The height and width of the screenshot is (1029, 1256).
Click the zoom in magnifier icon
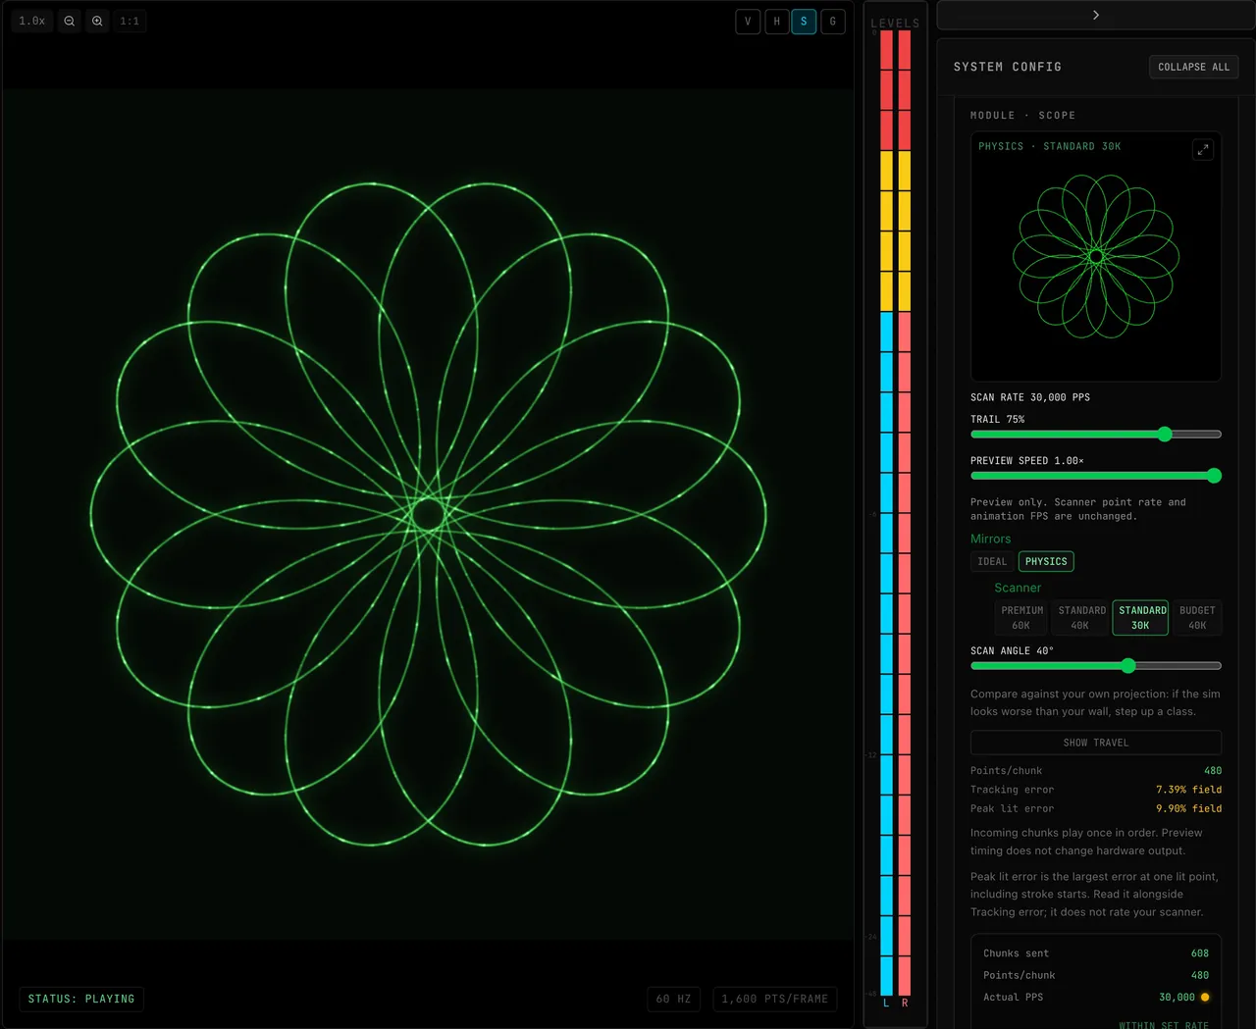pos(97,21)
